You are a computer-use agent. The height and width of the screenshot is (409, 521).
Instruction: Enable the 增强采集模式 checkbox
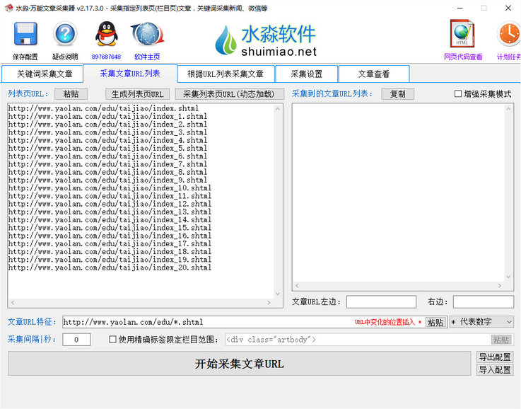click(x=458, y=94)
